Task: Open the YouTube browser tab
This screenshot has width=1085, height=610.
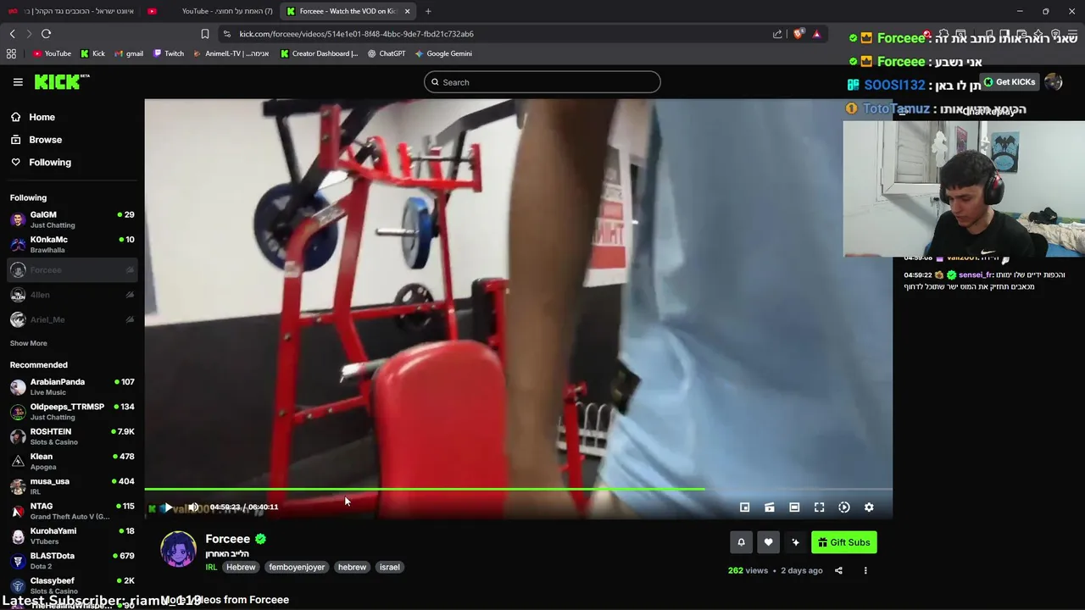Action: click(210, 11)
